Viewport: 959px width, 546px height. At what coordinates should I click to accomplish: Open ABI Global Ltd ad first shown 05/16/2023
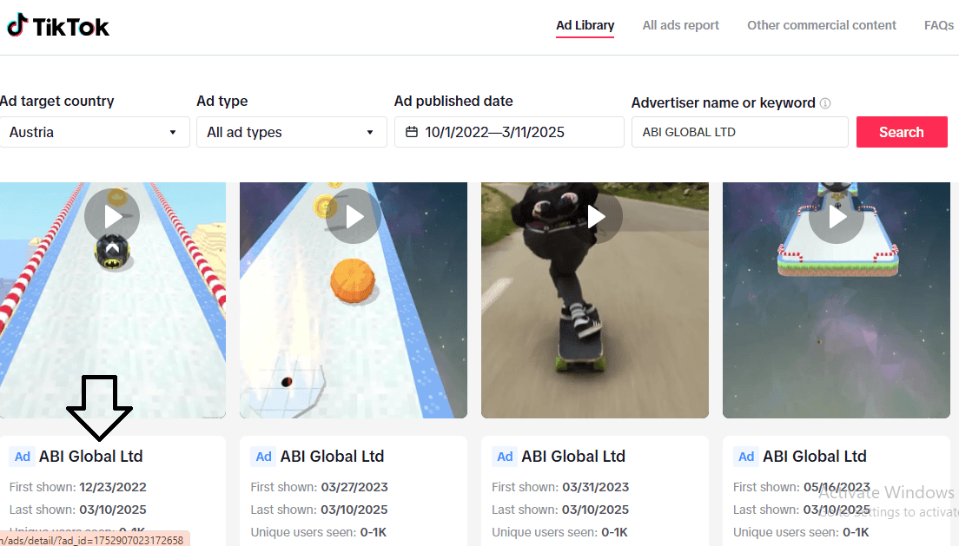tap(815, 456)
